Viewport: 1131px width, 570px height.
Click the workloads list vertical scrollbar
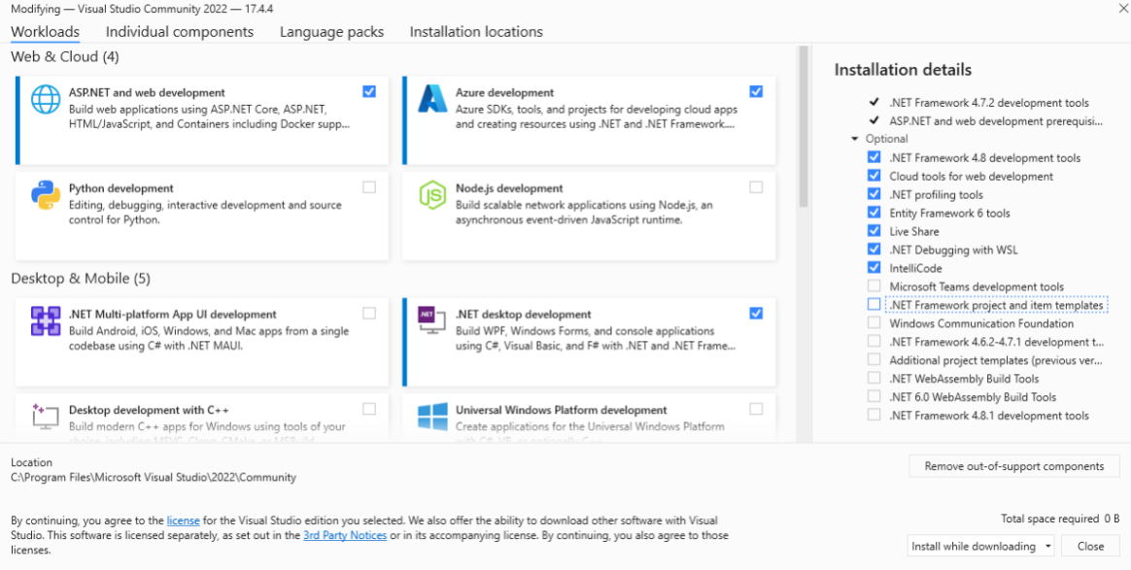pos(802,127)
